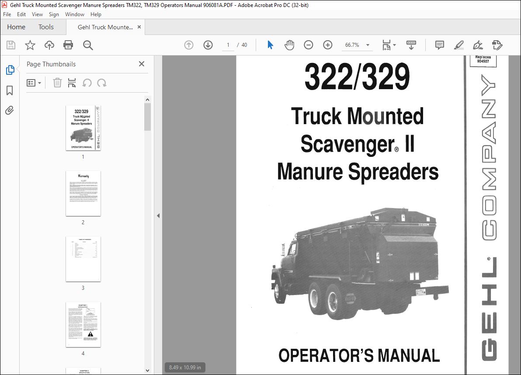Open the Window menu

point(74,14)
